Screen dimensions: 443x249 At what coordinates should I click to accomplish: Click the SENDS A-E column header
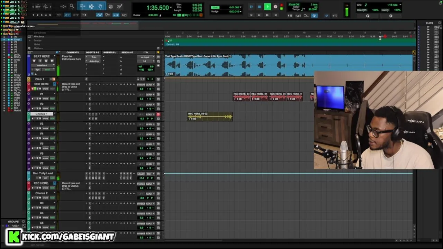point(127,52)
